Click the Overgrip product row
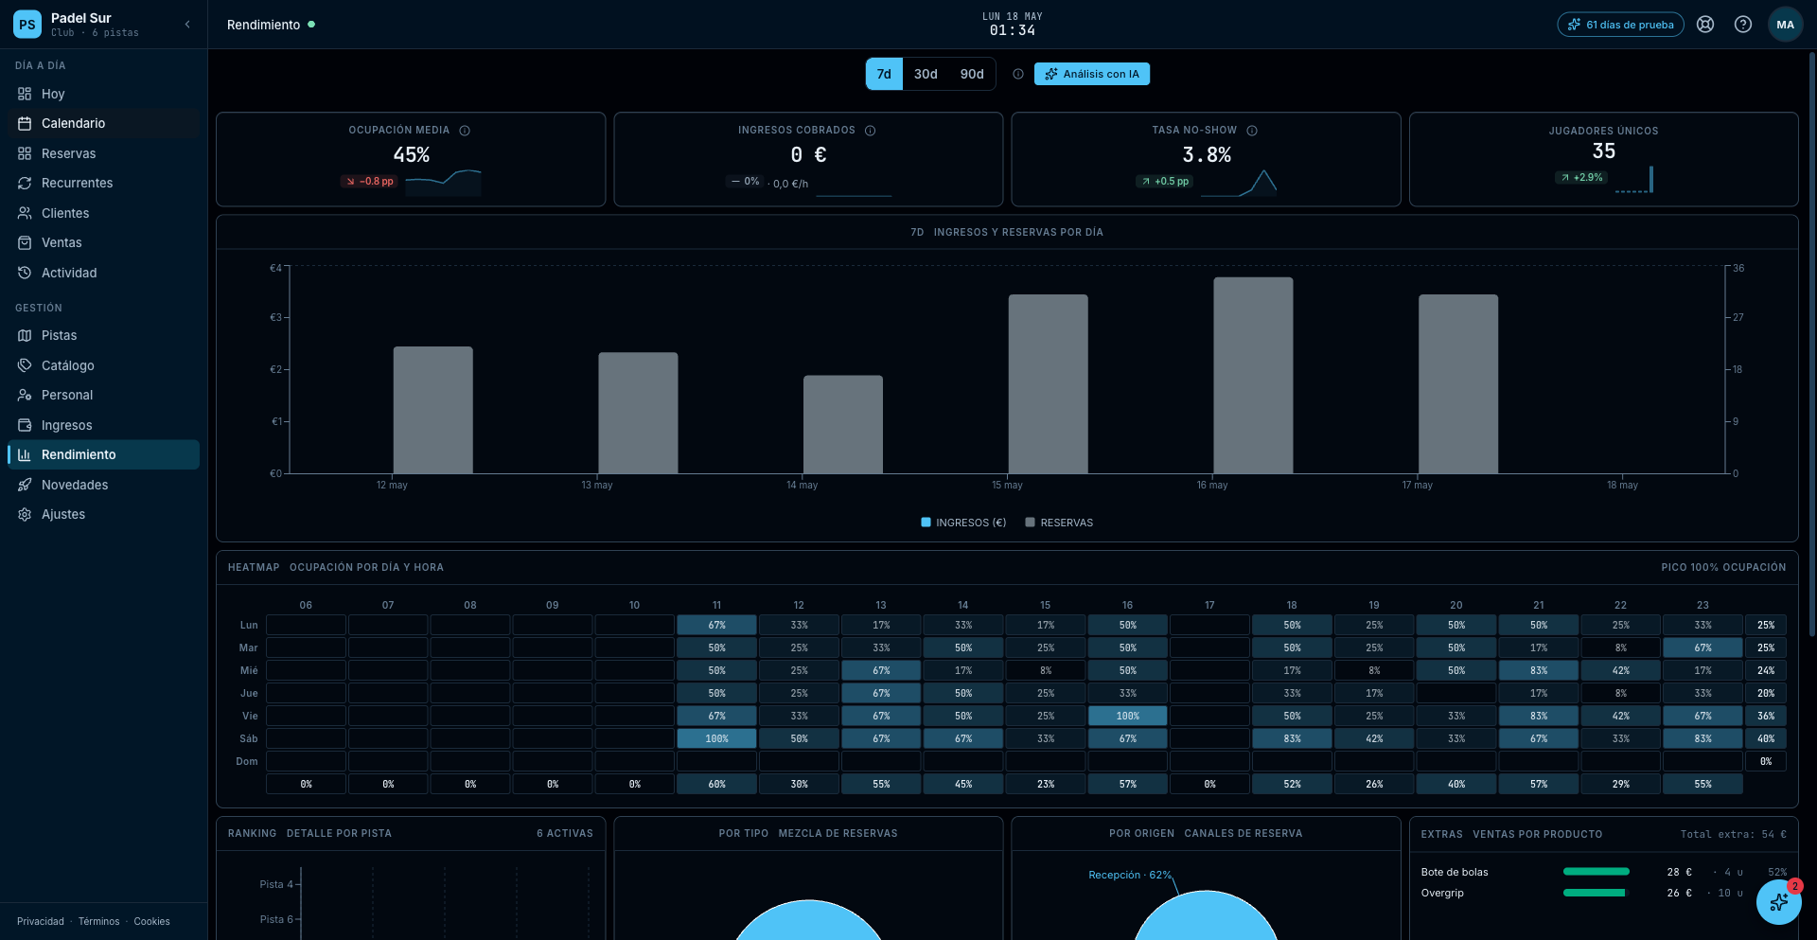Viewport: 1817px width, 940px height. tap(1603, 893)
